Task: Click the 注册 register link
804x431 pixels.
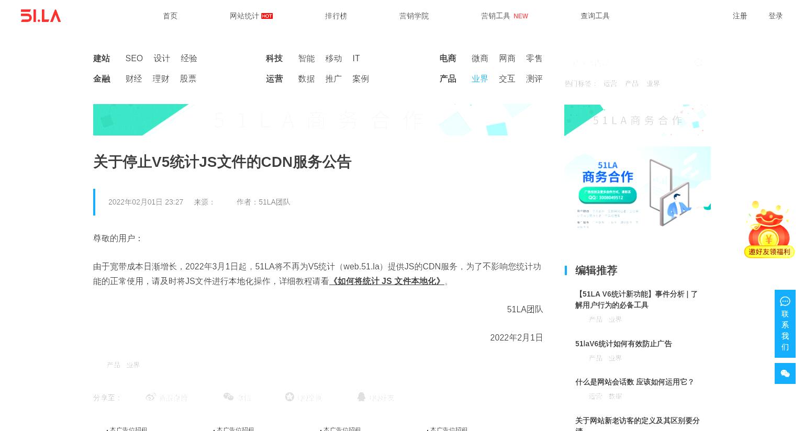Action: [740, 16]
